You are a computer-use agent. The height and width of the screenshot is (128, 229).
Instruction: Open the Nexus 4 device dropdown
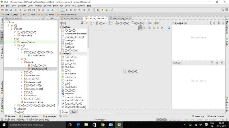tap(101, 23)
